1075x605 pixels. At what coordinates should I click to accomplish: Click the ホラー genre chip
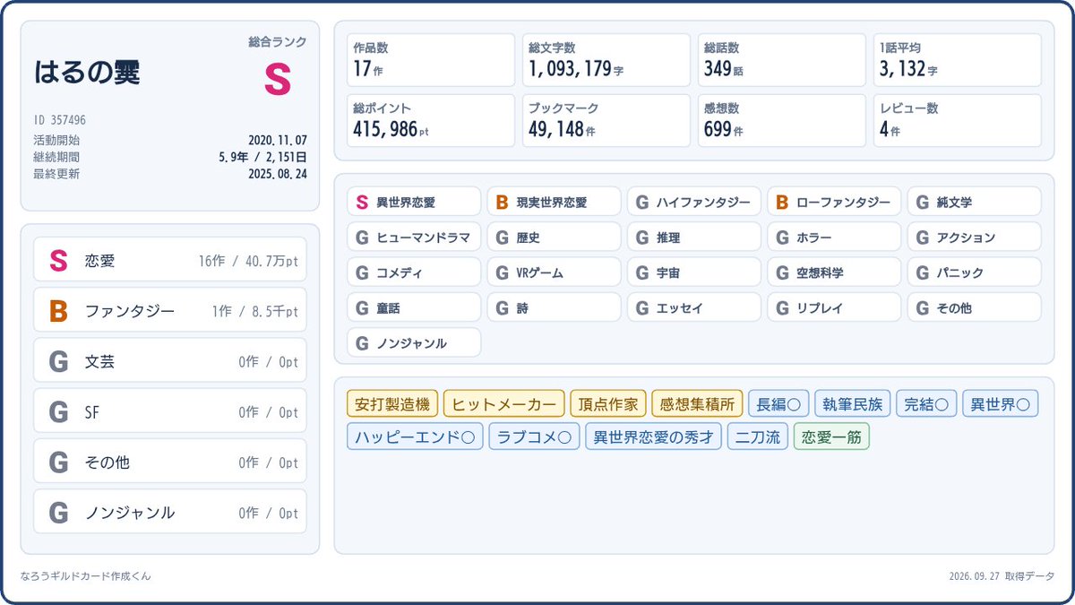click(834, 237)
